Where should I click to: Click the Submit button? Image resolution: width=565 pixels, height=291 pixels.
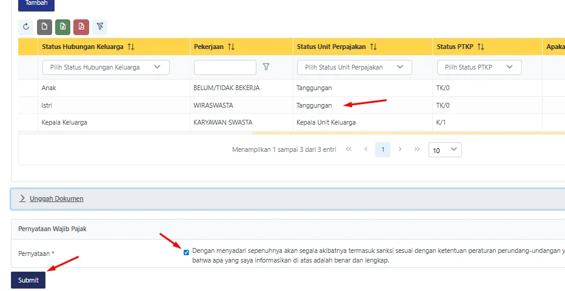[x=28, y=280]
